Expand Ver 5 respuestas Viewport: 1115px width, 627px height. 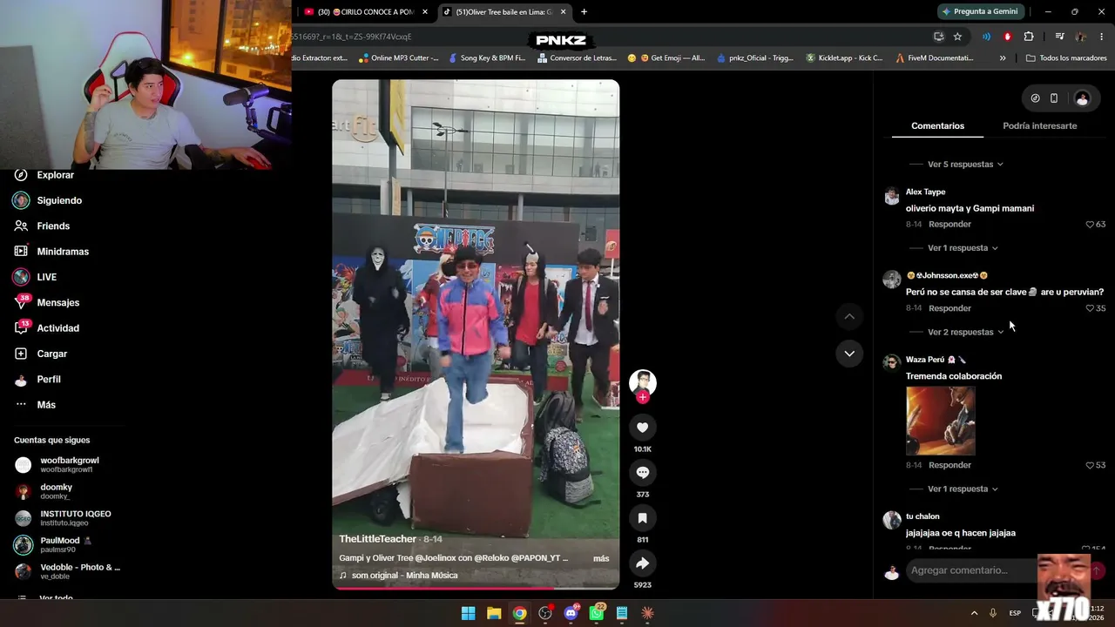(965, 165)
